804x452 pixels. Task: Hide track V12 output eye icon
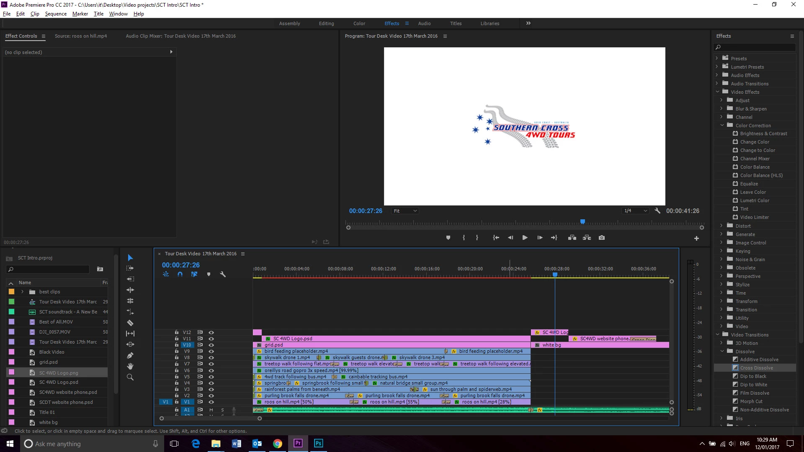tap(211, 332)
